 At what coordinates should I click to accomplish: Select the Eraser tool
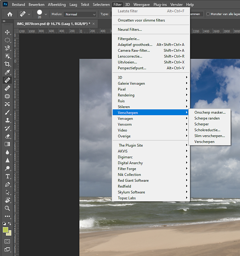7,136
